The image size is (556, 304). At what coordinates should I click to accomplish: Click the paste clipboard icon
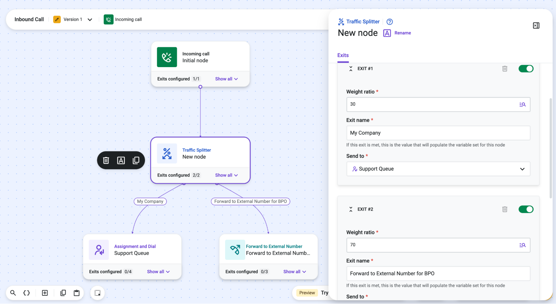click(x=76, y=293)
